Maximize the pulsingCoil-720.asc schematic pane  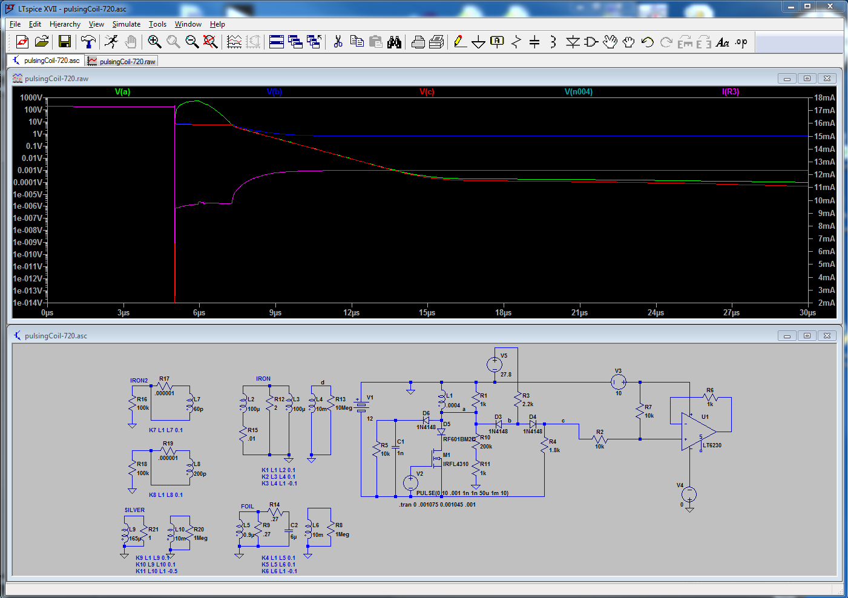(x=807, y=336)
